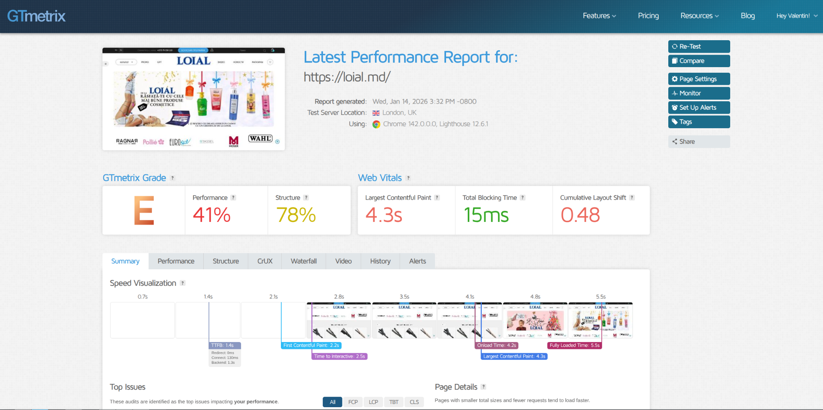
Task: Click the loial.md site screenshot thumbnail
Action: [193, 99]
